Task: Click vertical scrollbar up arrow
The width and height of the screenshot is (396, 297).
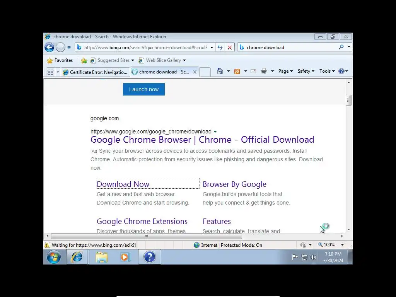Action: pos(349,83)
